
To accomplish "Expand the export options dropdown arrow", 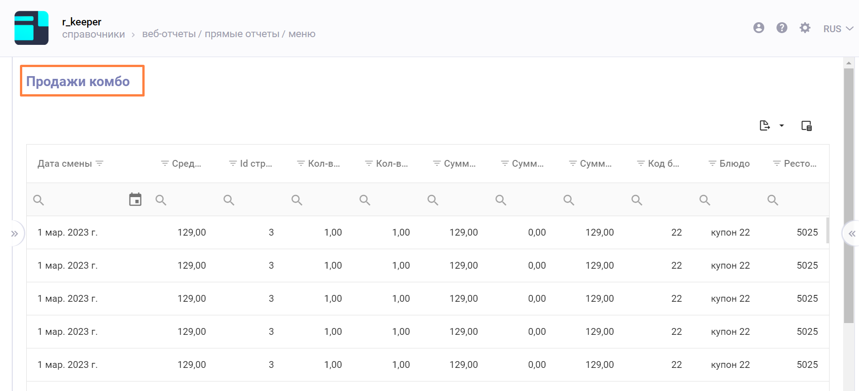I will 781,126.
